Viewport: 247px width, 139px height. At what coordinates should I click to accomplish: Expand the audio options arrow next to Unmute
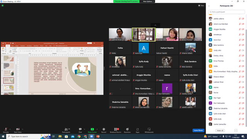10,129
